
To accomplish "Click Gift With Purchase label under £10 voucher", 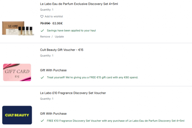I will (53, 114).
